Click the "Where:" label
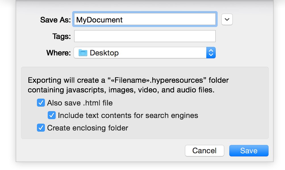 coord(59,53)
